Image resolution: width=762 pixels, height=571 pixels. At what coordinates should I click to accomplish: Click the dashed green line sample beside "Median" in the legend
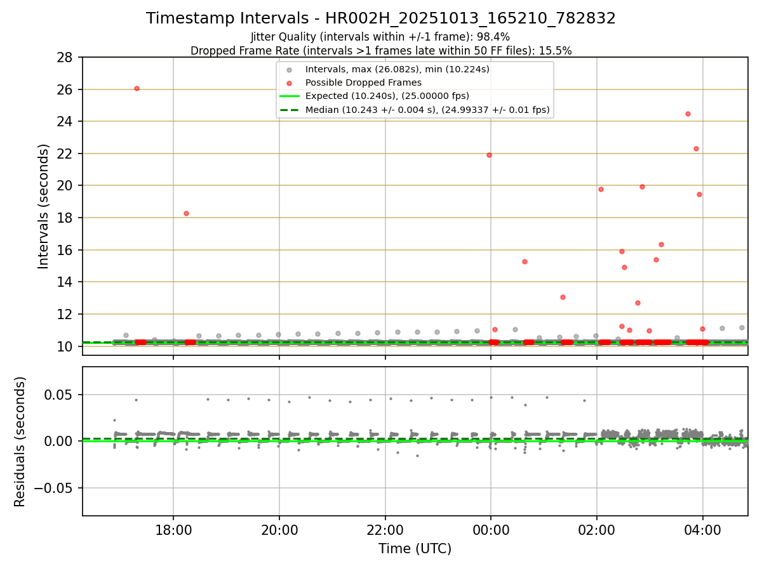point(290,110)
